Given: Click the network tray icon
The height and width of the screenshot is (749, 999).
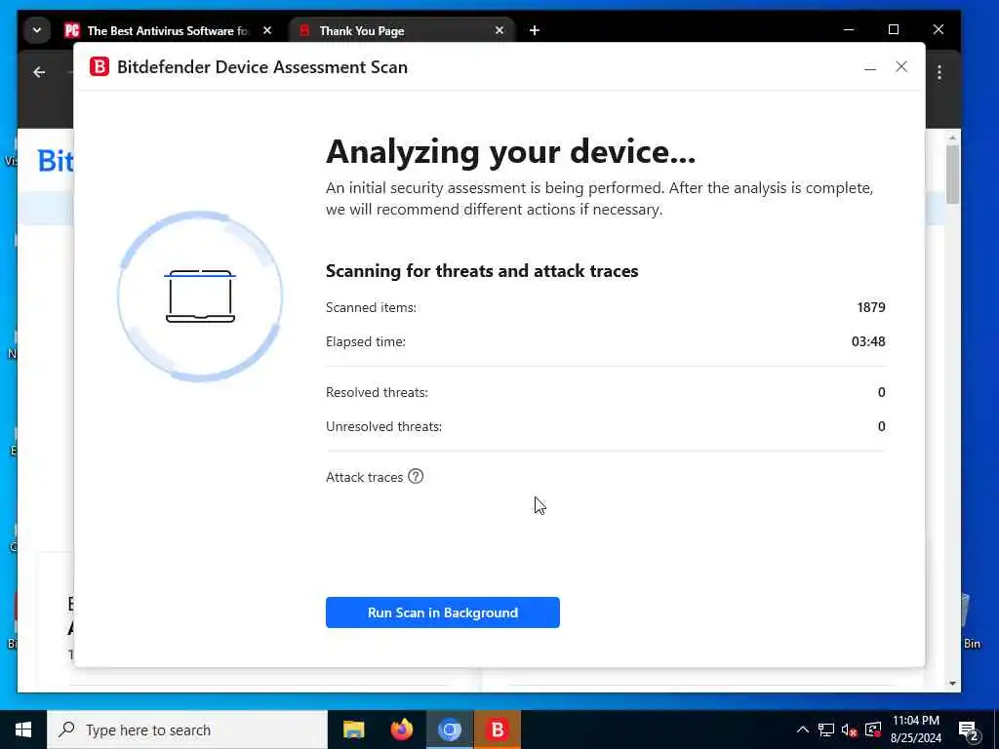Looking at the screenshot, I should pos(826,729).
